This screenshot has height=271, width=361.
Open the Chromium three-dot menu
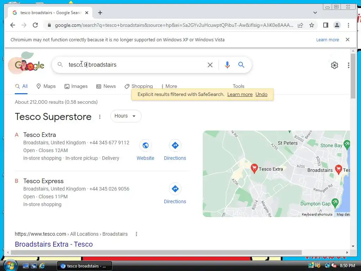coord(348,25)
